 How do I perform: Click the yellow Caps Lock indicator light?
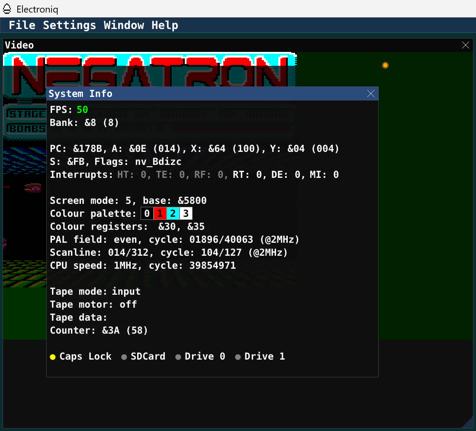click(53, 357)
